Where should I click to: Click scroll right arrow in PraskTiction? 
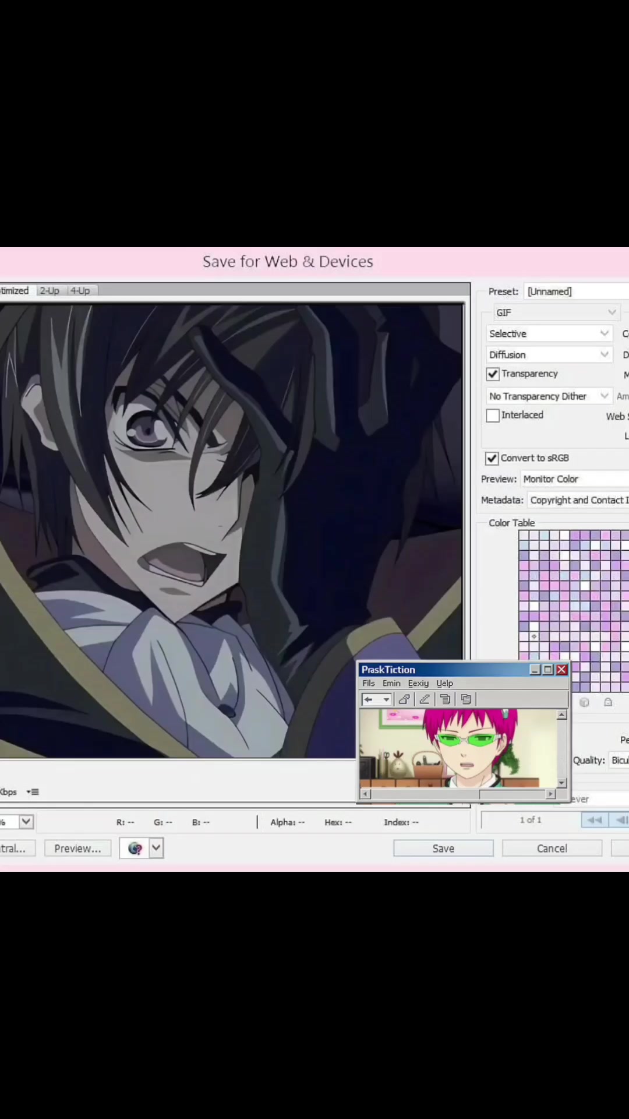tap(550, 794)
